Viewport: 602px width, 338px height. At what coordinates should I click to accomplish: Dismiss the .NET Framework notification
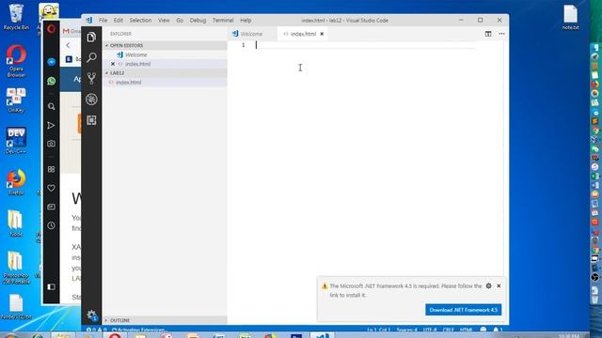tap(499, 285)
